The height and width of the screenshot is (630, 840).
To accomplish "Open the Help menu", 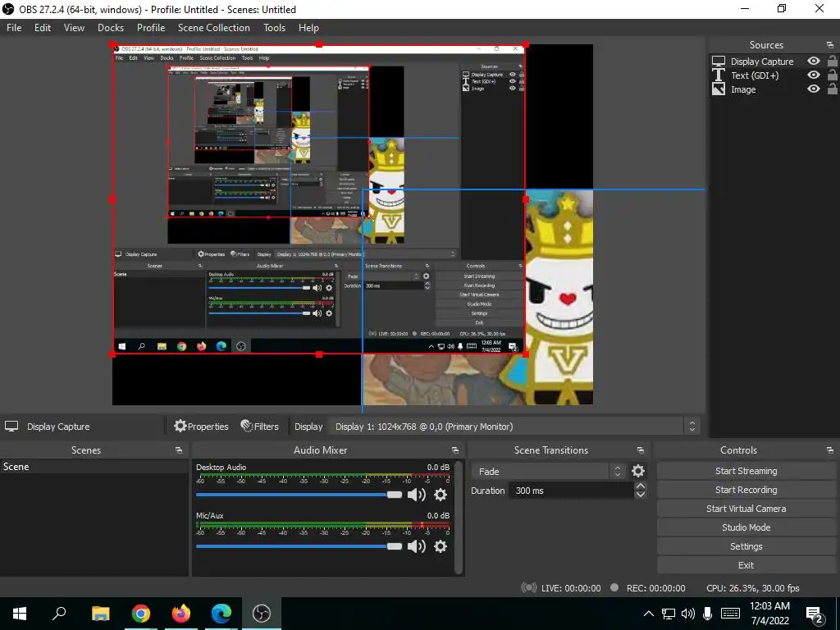I will 308,28.
